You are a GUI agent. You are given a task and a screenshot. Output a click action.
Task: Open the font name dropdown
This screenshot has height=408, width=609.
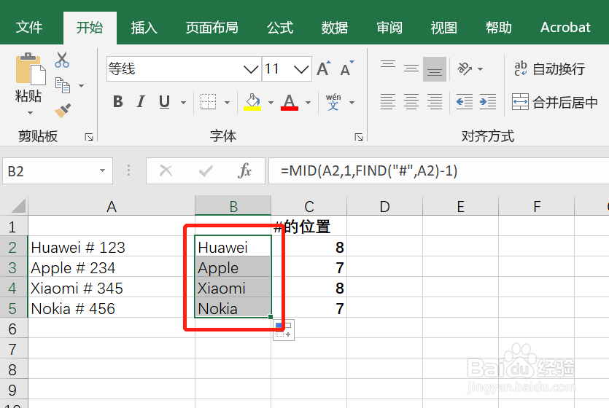coord(251,69)
